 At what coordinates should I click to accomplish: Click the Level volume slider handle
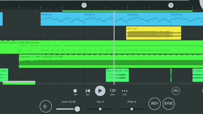pyautogui.click(x=77, y=109)
